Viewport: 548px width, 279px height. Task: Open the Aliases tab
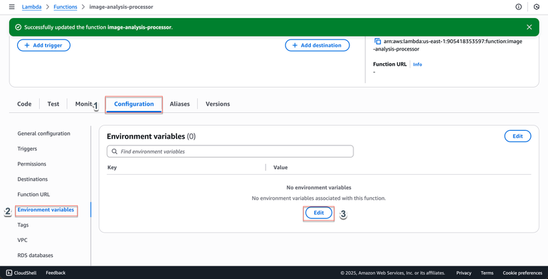tap(179, 104)
